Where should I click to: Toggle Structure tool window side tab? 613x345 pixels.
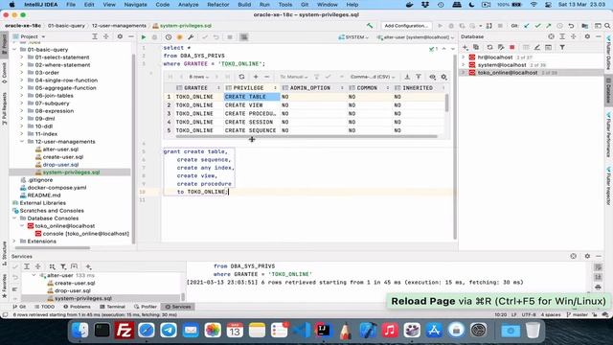4,253
